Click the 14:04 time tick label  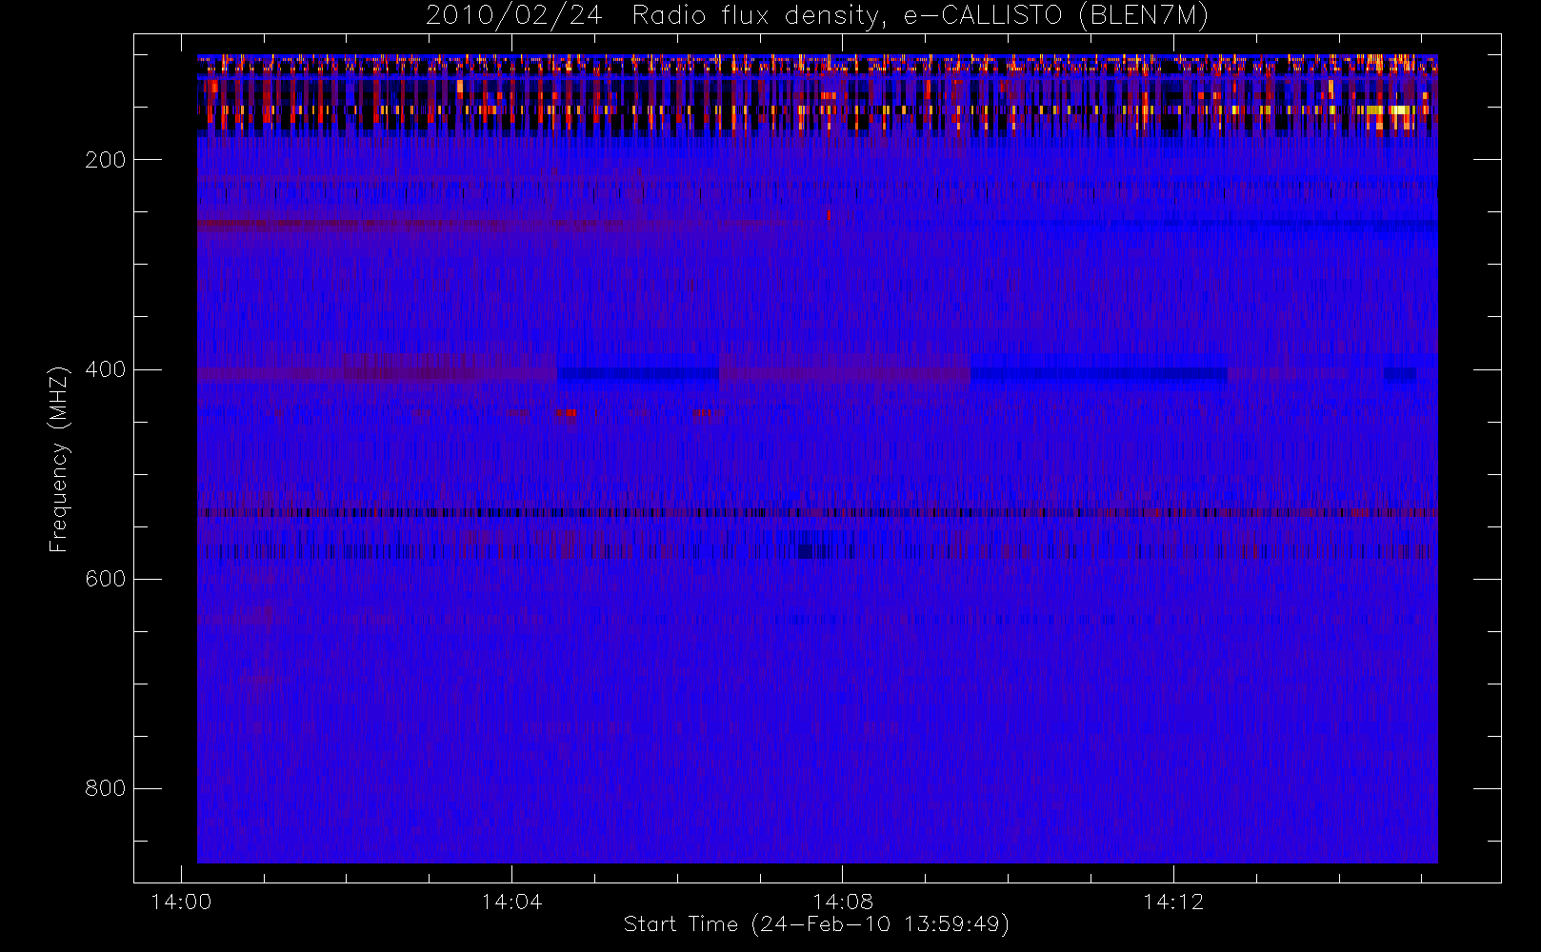tap(511, 902)
